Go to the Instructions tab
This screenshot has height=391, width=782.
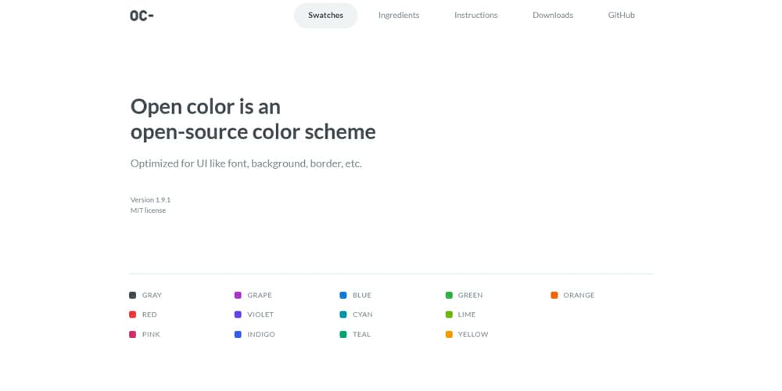(475, 16)
